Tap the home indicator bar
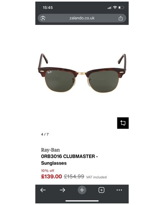Image resolution: width=164 pixels, height=205 pixels. coord(82,201)
